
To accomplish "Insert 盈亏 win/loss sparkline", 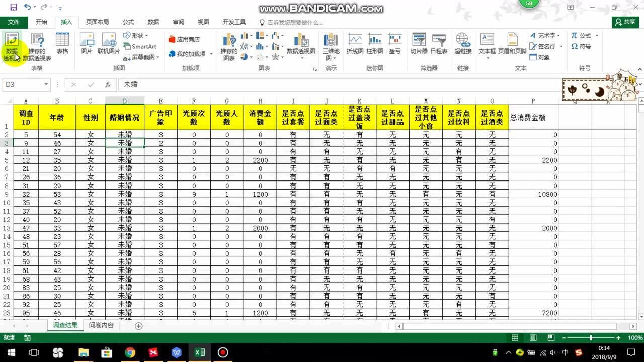I will point(395,44).
